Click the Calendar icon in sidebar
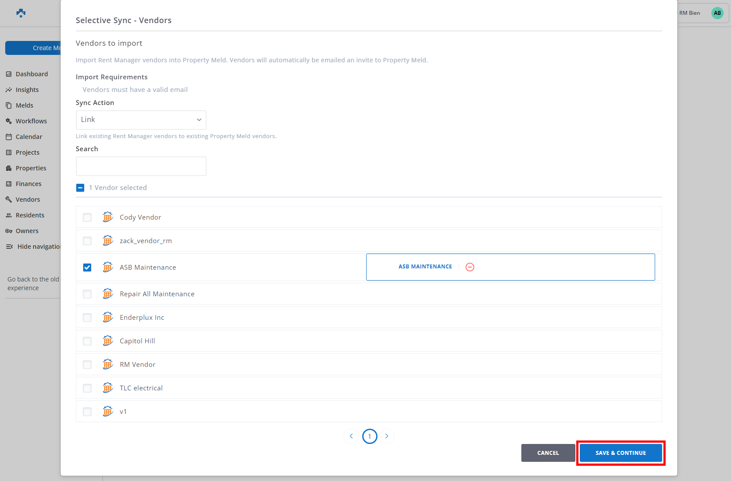 click(9, 137)
